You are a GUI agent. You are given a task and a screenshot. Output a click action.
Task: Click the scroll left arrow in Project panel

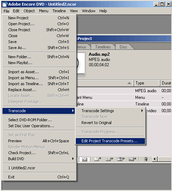tap(154, 159)
